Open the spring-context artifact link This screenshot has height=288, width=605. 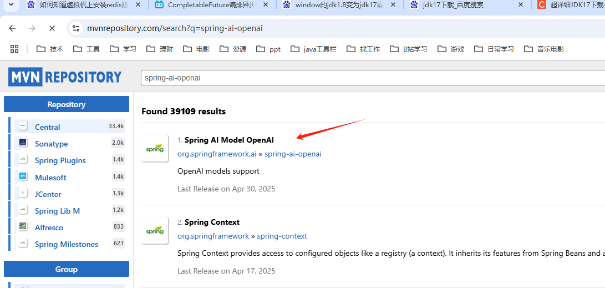point(282,236)
